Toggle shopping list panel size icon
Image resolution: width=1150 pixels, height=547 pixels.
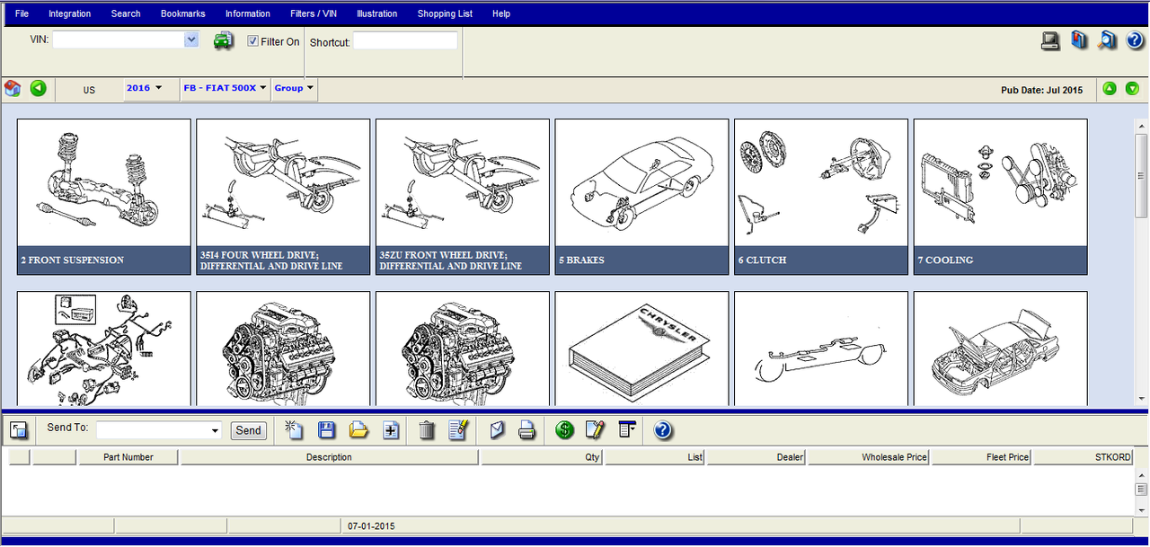[x=19, y=430]
